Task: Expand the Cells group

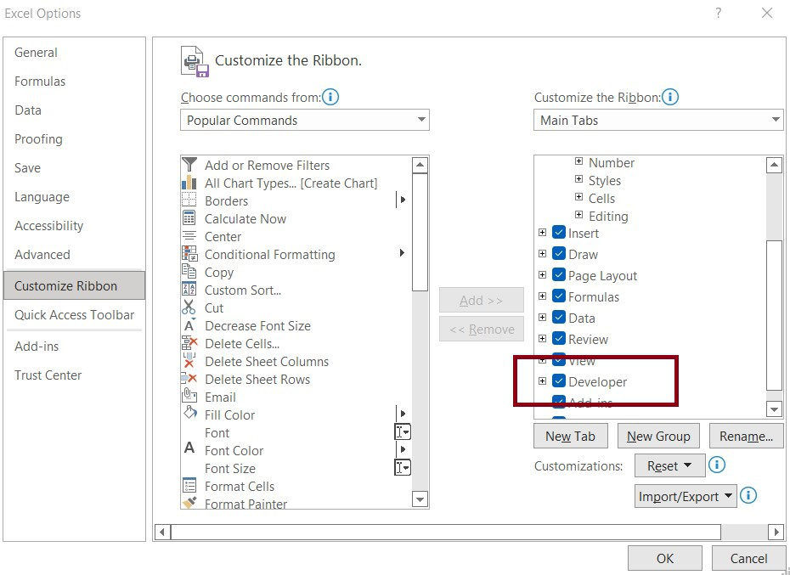Action: (578, 197)
